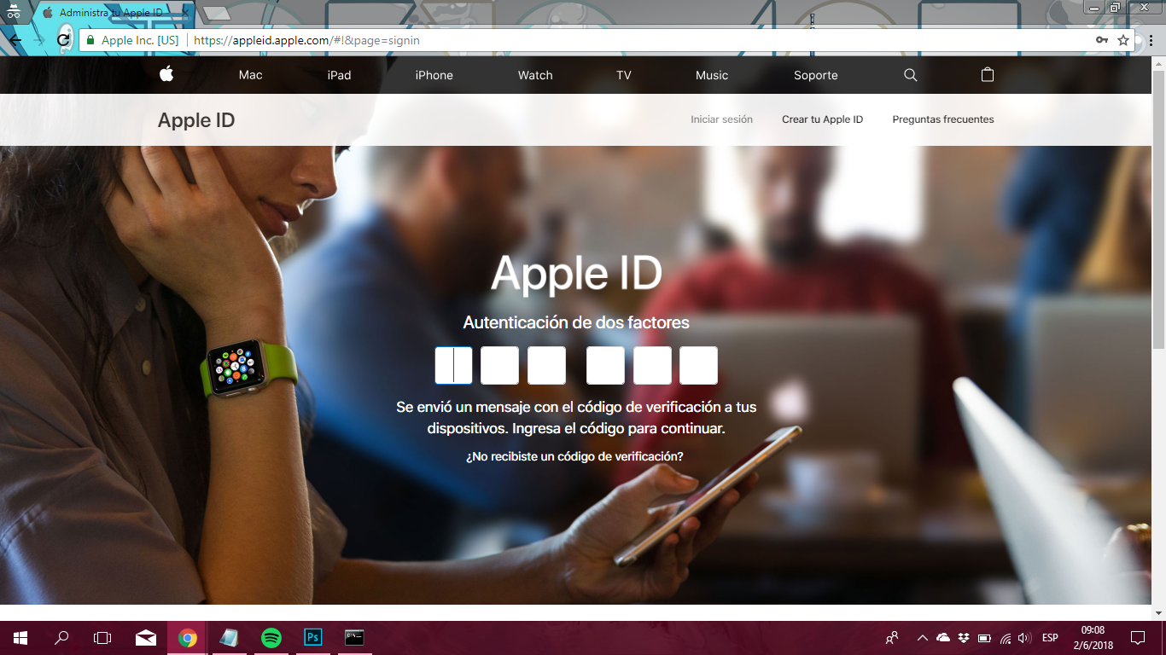Focus the fifth verification code digit box
Image resolution: width=1166 pixels, height=655 pixels.
tap(652, 365)
